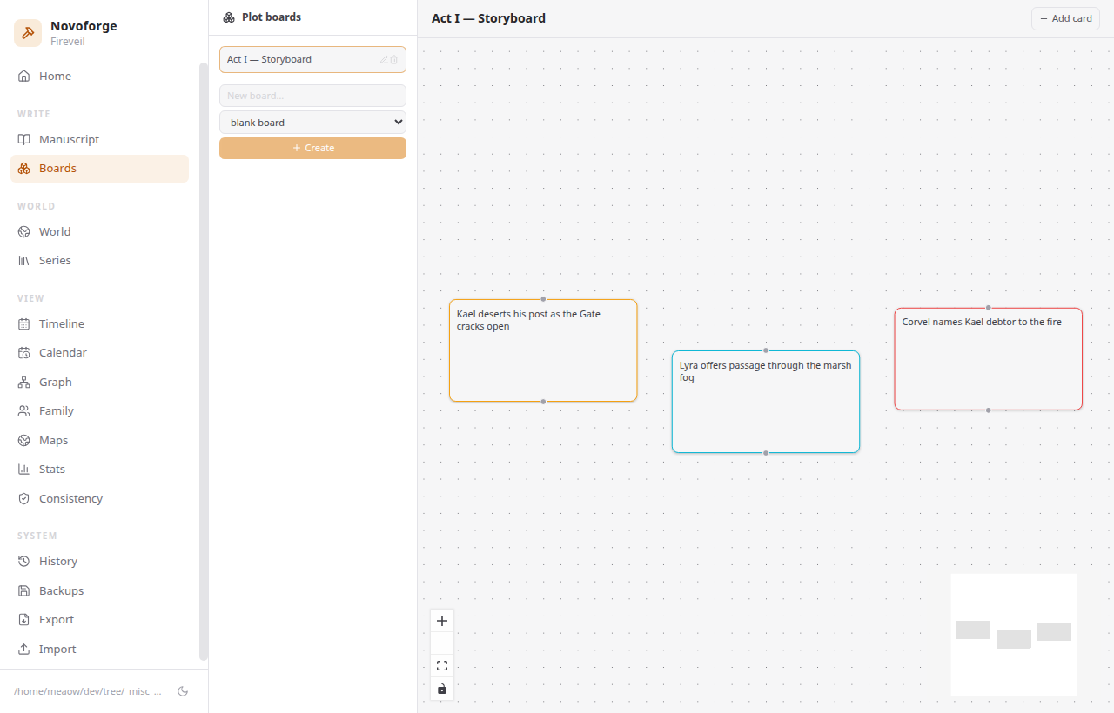Open the Stats view
The height and width of the screenshot is (713, 1114).
click(x=99, y=470)
